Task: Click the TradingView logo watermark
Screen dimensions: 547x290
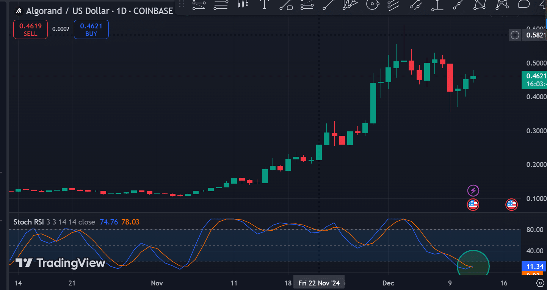Action: pos(60,263)
